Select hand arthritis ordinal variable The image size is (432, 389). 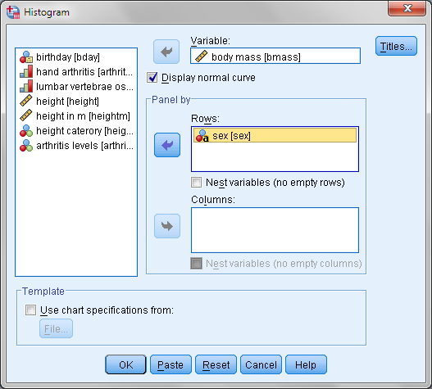click(x=76, y=72)
